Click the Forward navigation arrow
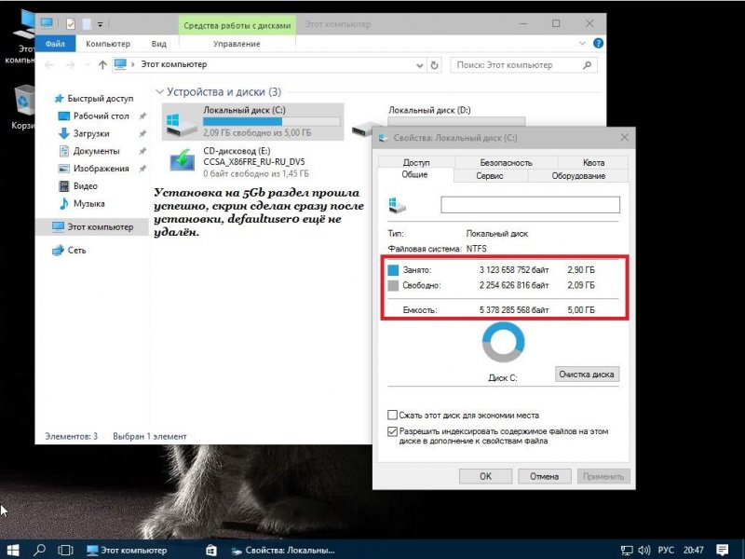 coord(71,64)
